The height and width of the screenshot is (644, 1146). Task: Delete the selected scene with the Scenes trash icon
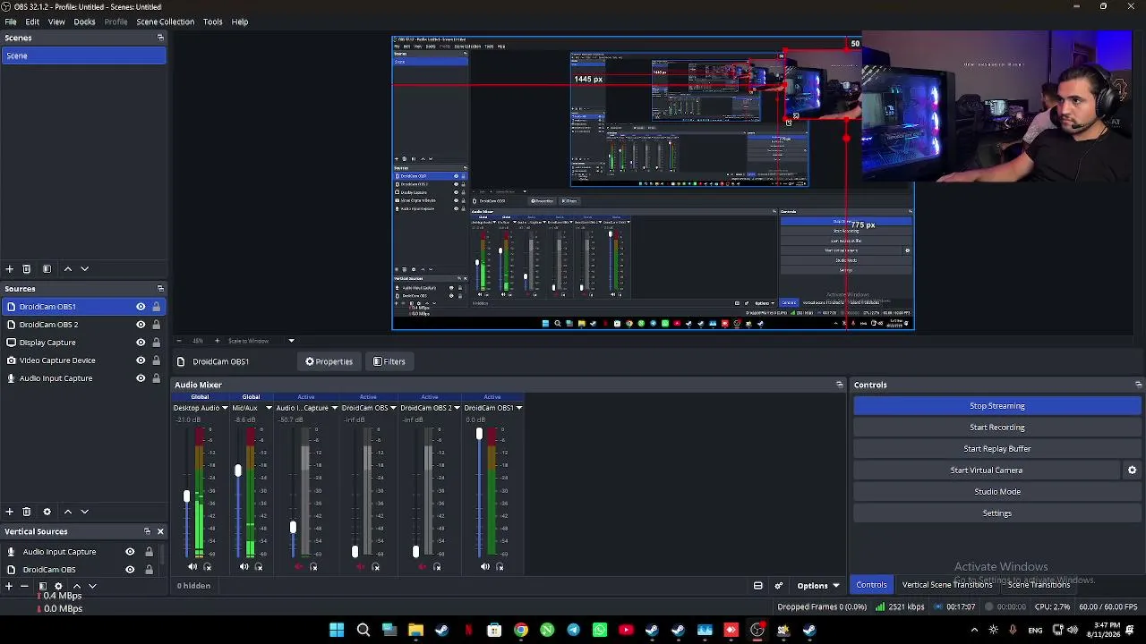pos(26,268)
